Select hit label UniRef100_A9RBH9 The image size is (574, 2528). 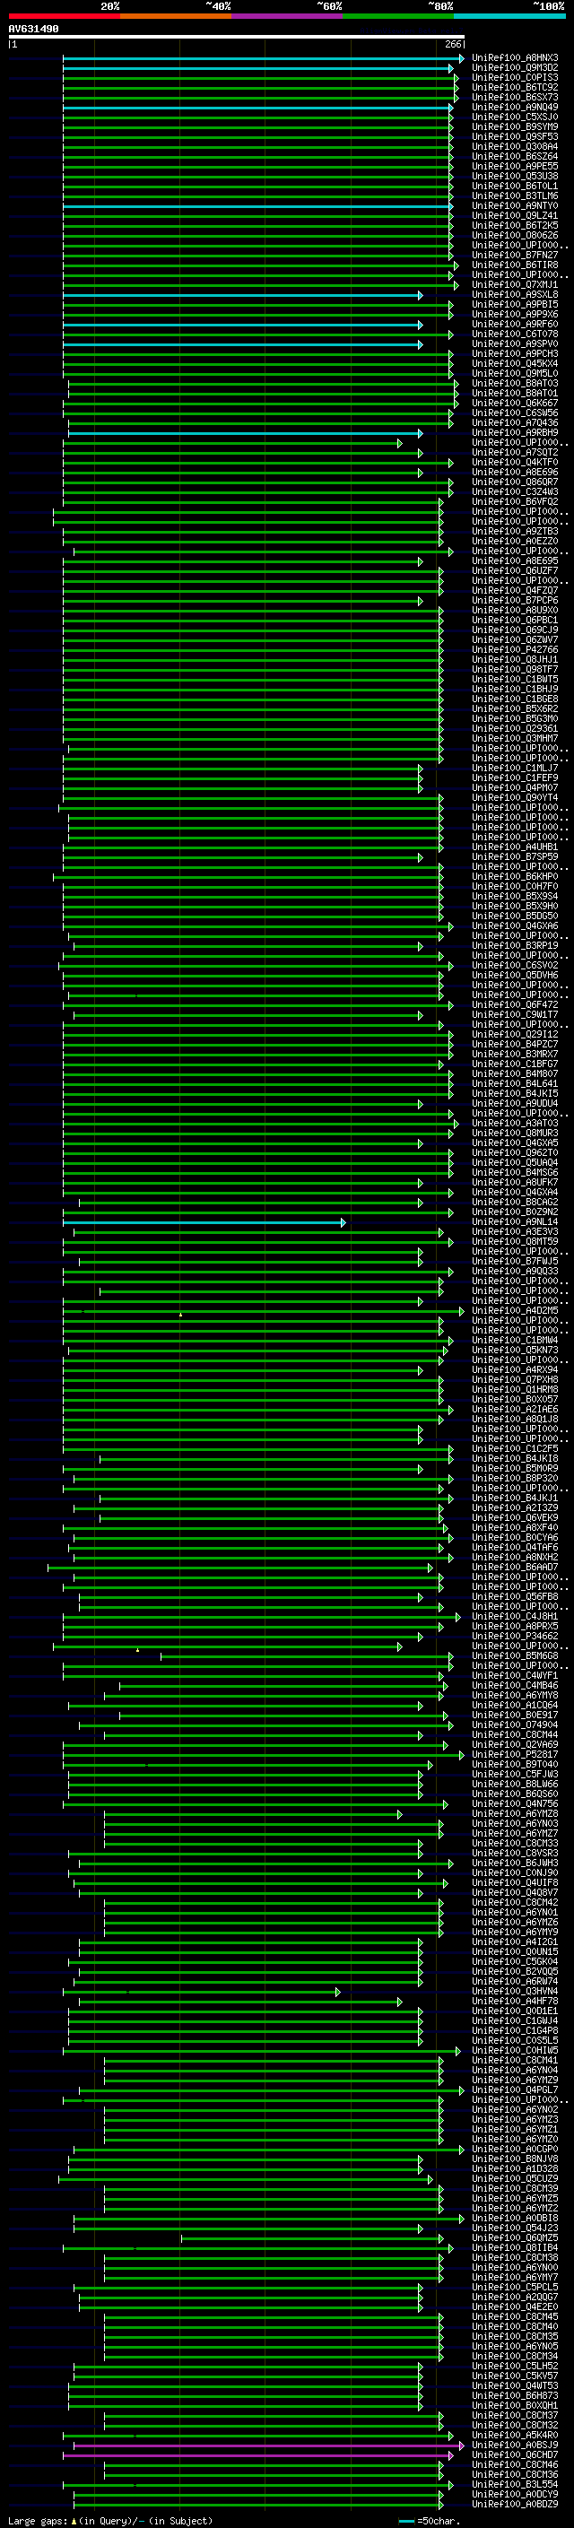coord(515,433)
